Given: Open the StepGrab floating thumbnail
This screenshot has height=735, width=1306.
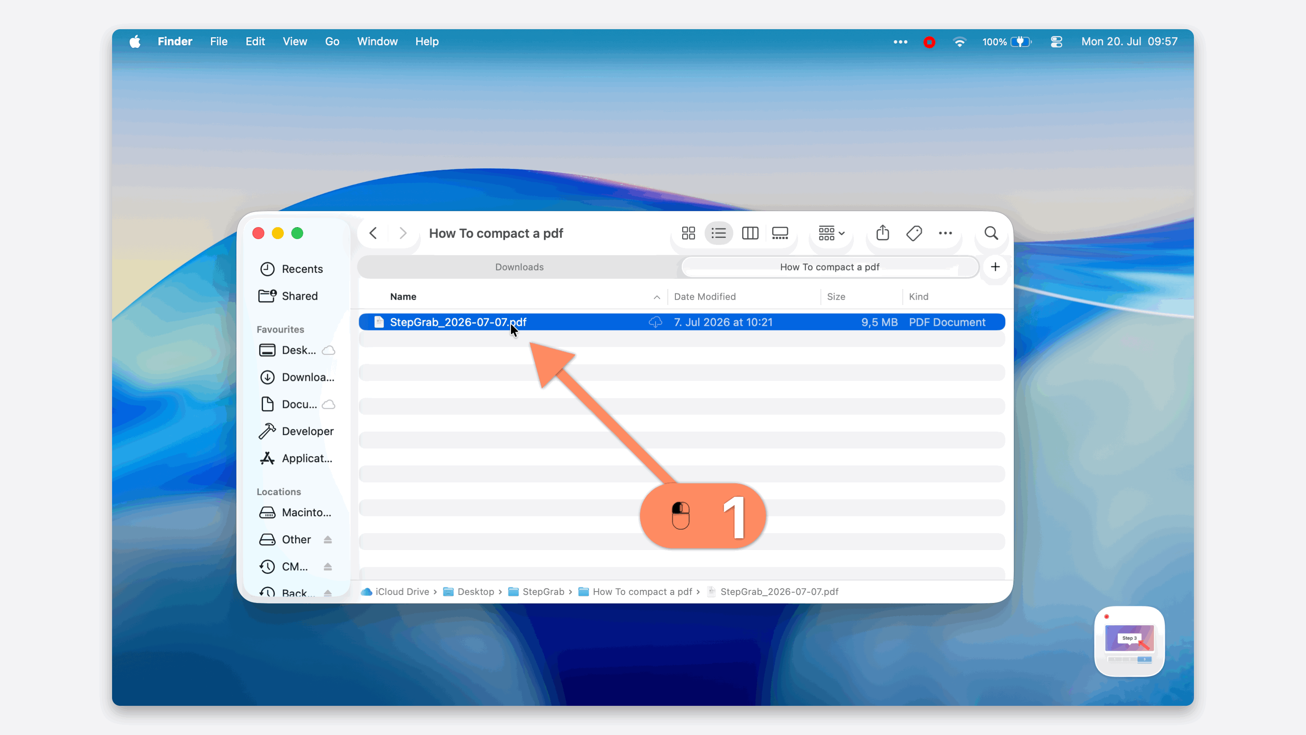Looking at the screenshot, I should pyautogui.click(x=1129, y=641).
